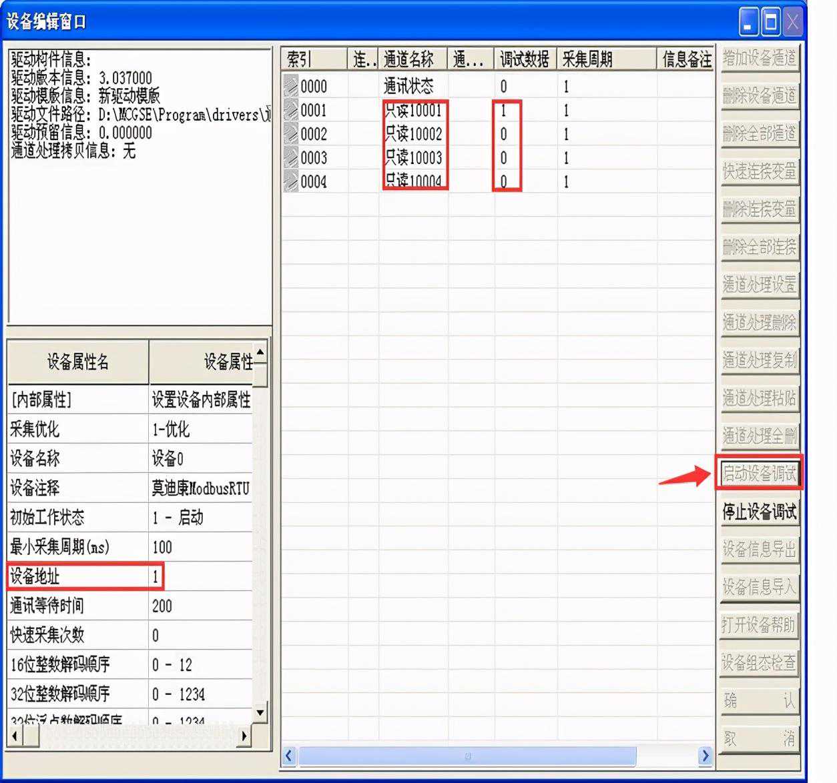Open the 初始工作状态 value cell
Screen dimensions: 837x783
200,518
